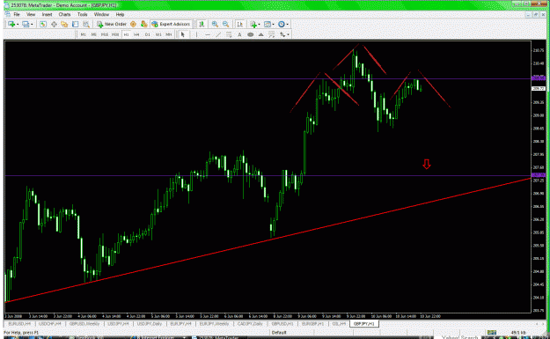Expand the Arrows tool dropdown arrow
The width and height of the screenshot is (550, 339).
click(x=288, y=34)
